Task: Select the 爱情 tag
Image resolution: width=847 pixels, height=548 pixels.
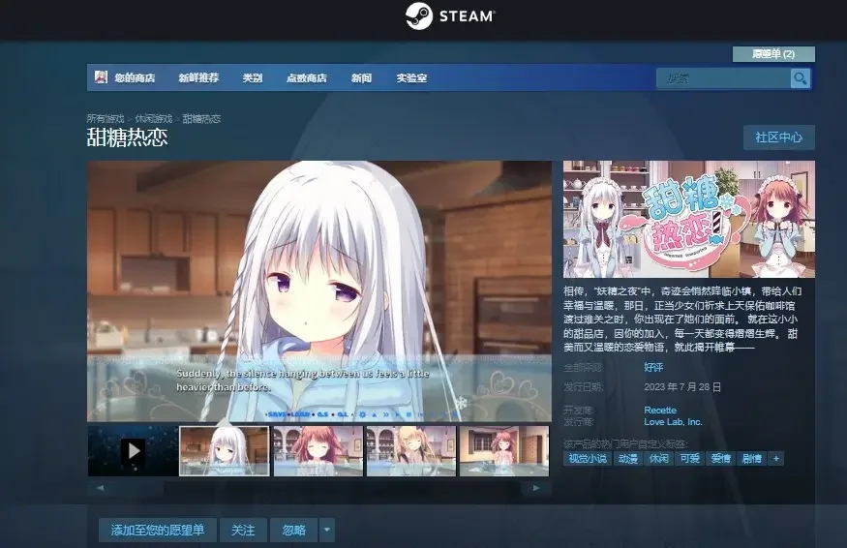Action: point(720,458)
